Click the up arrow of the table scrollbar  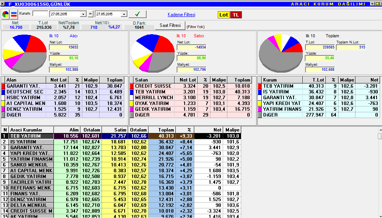point(380,130)
